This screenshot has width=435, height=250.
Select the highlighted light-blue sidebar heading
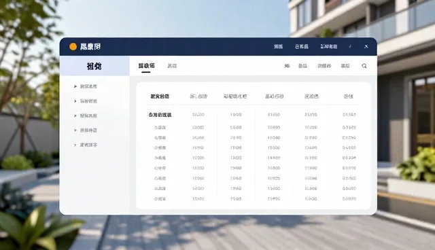pyautogui.click(x=94, y=66)
